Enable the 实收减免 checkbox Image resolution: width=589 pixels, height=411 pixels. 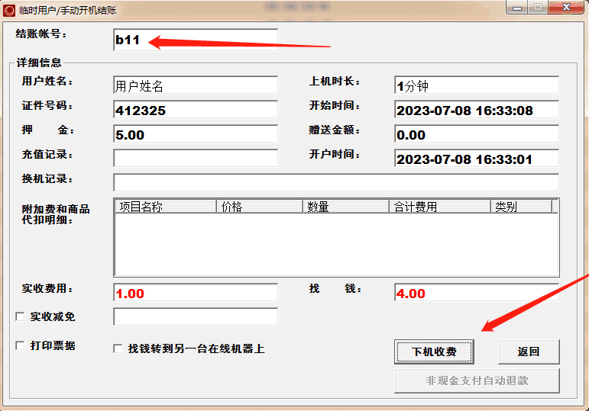tap(20, 316)
